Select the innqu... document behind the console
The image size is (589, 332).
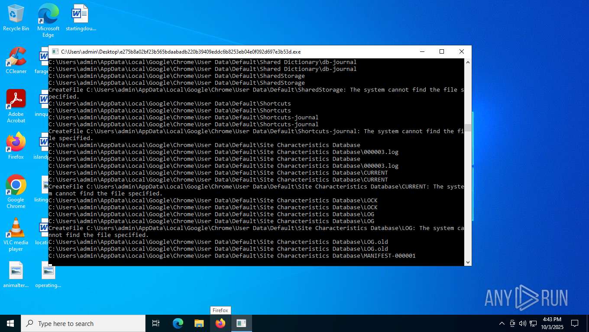pyautogui.click(x=42, y=103)
